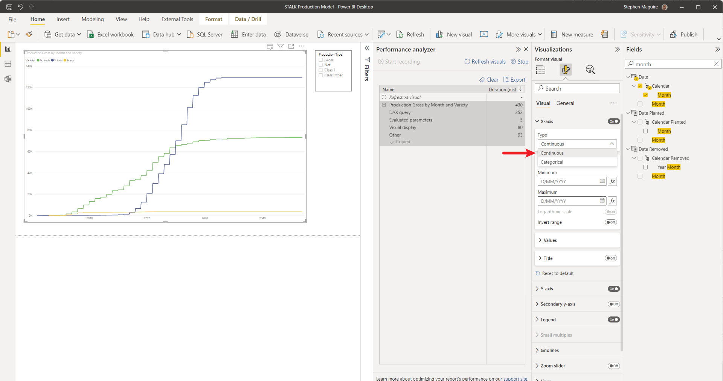Image resolution: width=723 pixels, height=381 pixels.
Task: Select the Format visual paintbrush icon
Action: point(566,70)
